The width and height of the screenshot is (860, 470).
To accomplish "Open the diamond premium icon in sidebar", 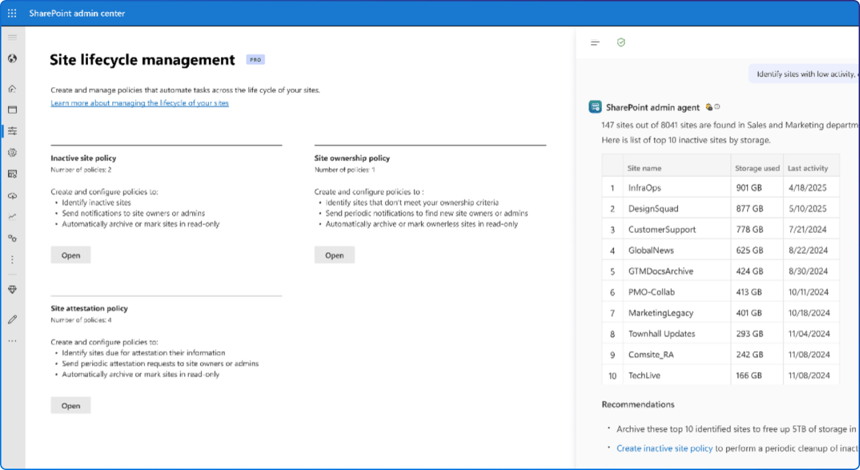I will (x=12, y=289).
